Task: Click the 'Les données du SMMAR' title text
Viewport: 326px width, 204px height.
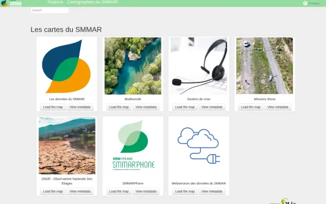Action: (x=67, y=99)
